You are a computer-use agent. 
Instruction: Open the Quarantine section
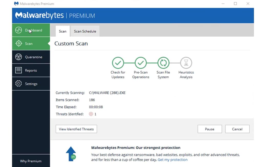pyautogui.click(x=31, y=57)
